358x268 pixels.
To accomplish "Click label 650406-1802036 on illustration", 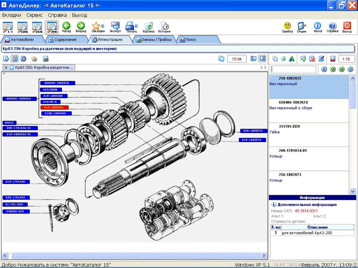I will (x=58, y=83).
